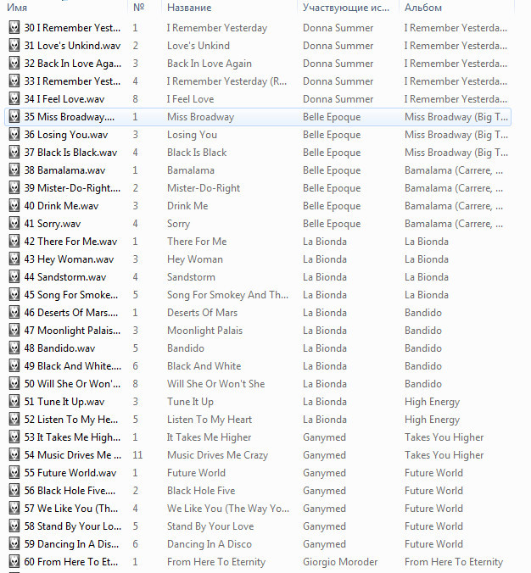Select file 57 We Like You (Th...
Image resolution: width=531 pixels, height=573 pixels.
71,509
